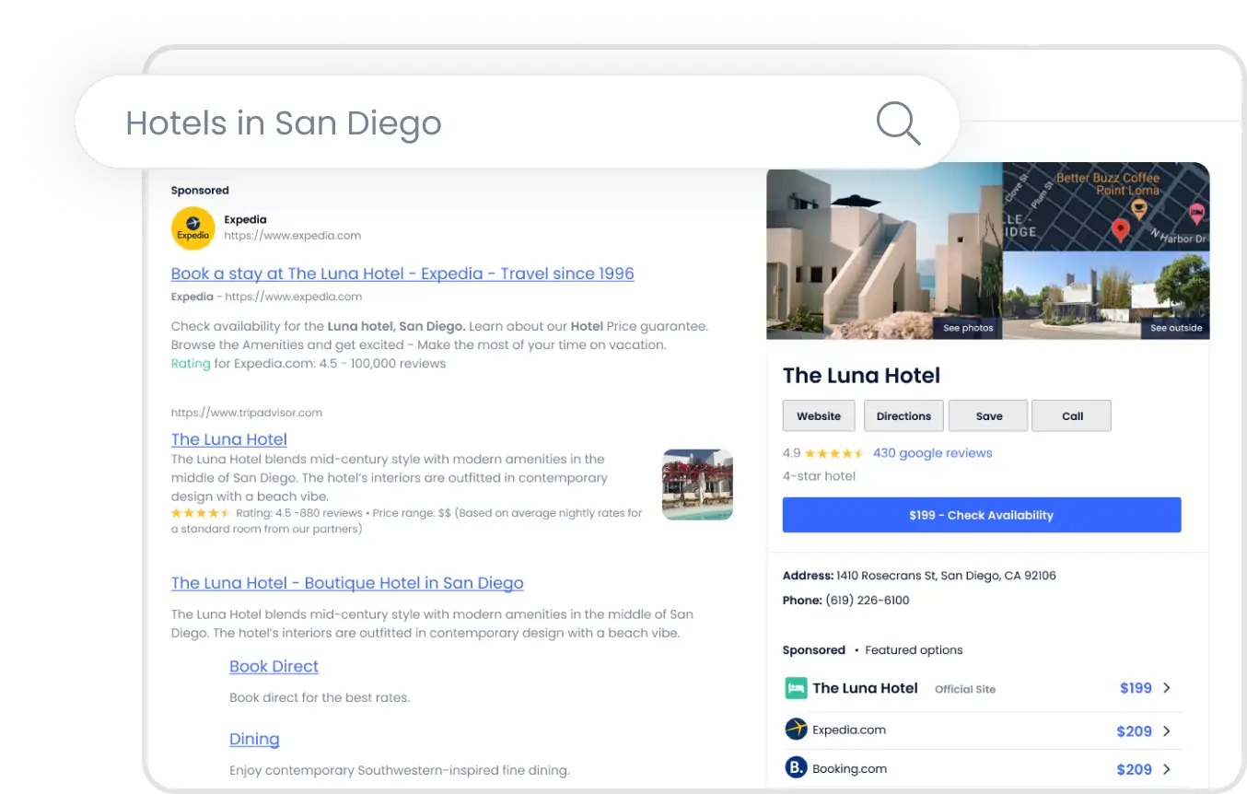Open the Website button for The Luna Hotel

[819, 415]
